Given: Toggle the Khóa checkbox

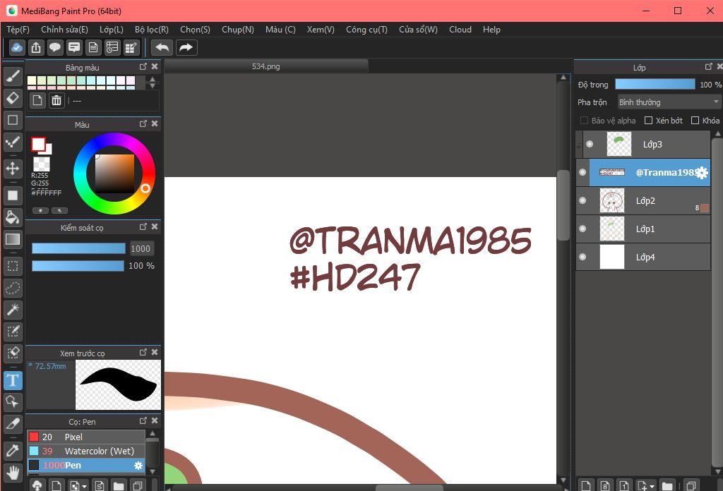Looking at the screenshot, I should point(695,120).
